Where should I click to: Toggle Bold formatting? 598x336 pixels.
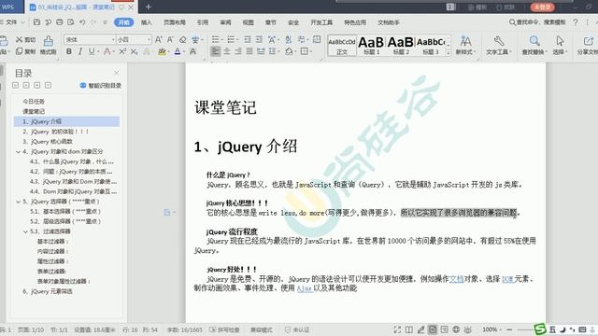69,51
